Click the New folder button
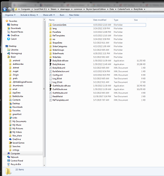Viewport: 164px width, 176px height. [x=74, y=15]
